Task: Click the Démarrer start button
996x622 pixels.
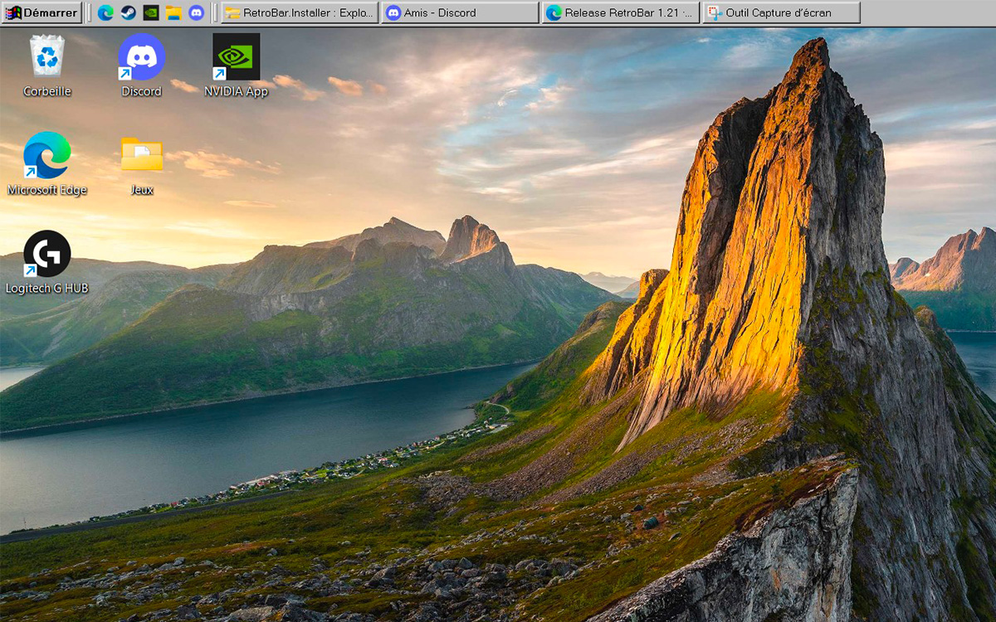Action: click(x=39, y=12)
